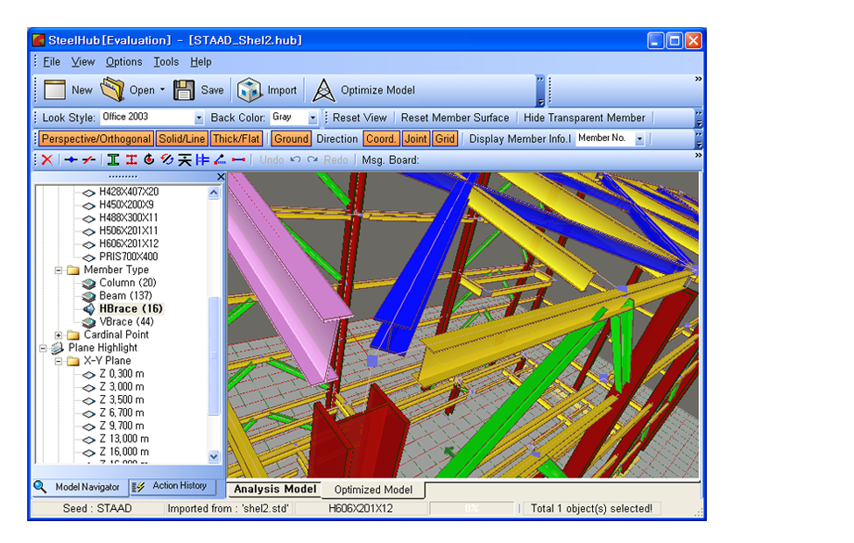Click the Save floppy disk icon
Image resolution: width=854 pixels, height=543 pixels.
184,90
